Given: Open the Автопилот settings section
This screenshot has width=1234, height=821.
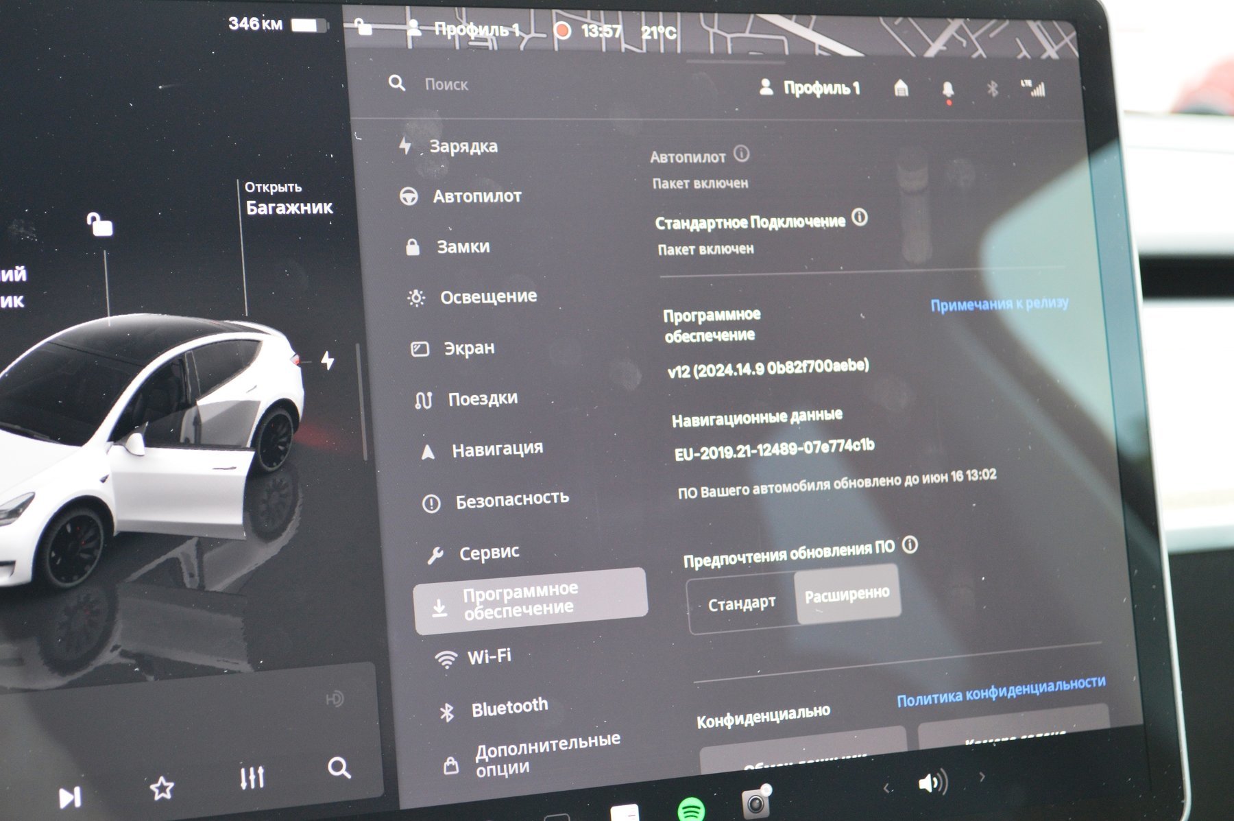Looking at the screenshot, I should pyautogui.click(x=476, y=196).
